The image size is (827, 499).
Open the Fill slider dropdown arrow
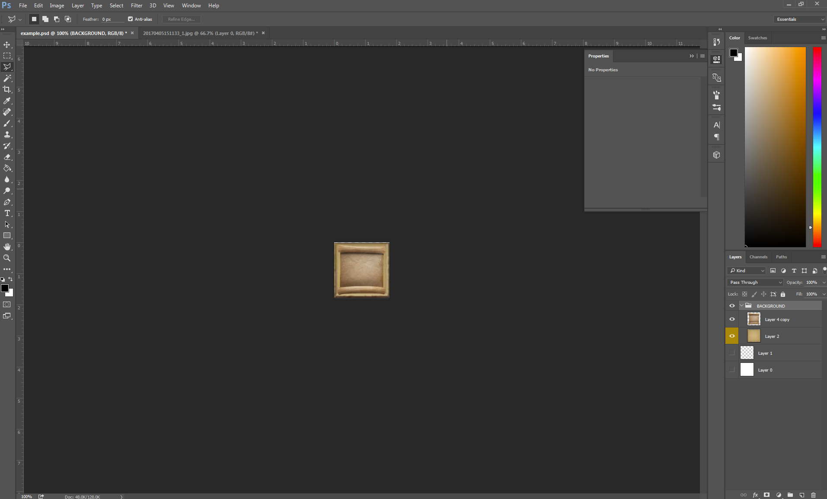click(x=824, y=294)
